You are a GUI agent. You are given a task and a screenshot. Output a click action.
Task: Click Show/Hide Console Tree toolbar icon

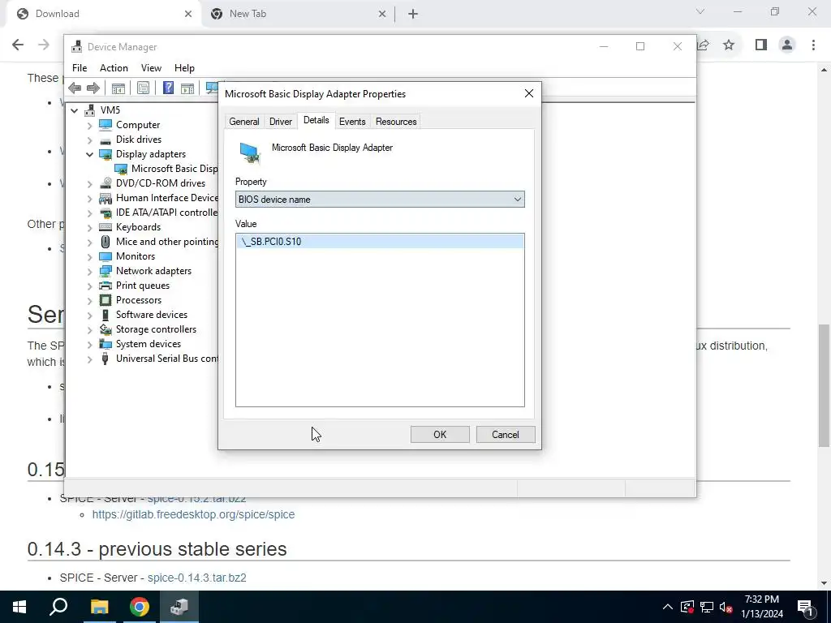point(118,88)
